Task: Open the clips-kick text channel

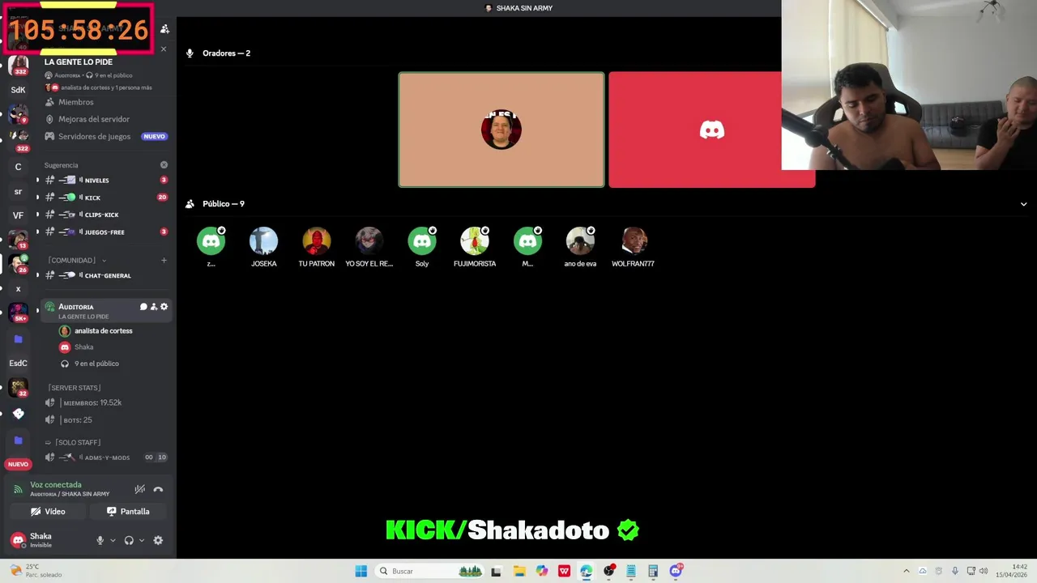Action: click(x=107, y=215)
